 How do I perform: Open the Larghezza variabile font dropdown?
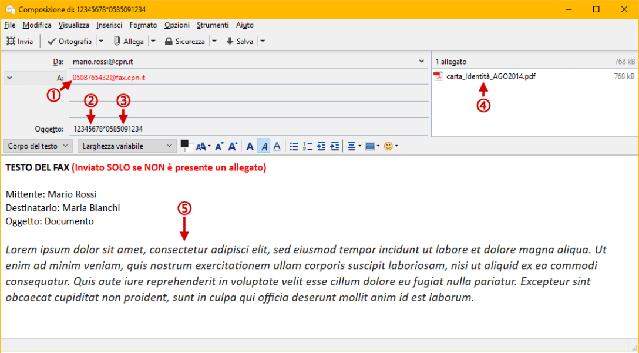tap(127, 146)
